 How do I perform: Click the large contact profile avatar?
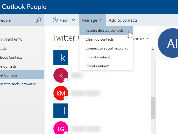[168, 43]
